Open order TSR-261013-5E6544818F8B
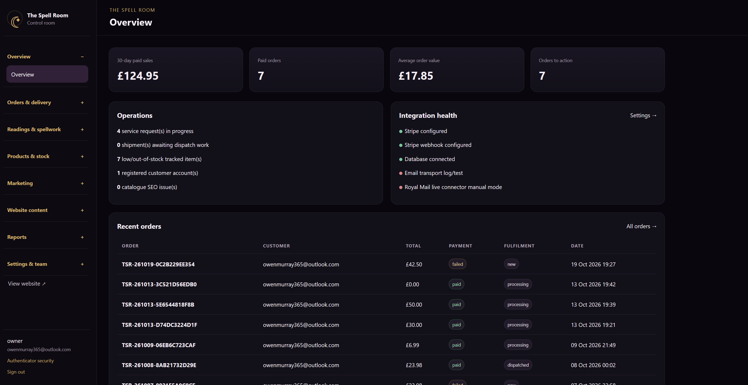This screenshot has width=748, height=385. (158, 304)
